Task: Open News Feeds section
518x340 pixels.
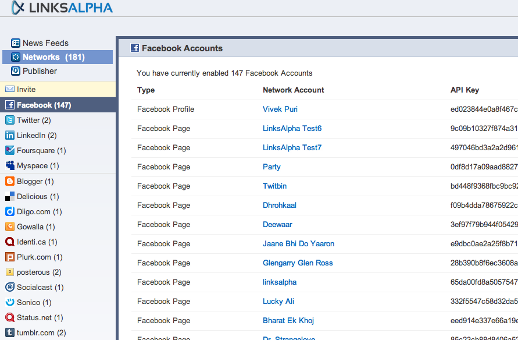Action: (45, 43)
